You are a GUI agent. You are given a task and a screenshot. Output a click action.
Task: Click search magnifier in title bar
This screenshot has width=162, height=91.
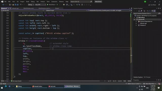(91, 2)
